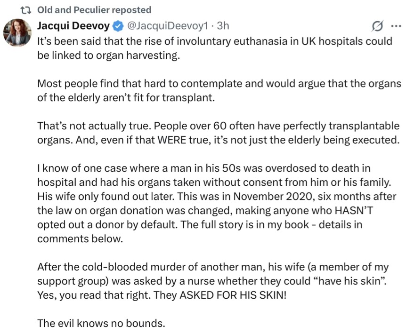Screen dimensions: 406x333
Task: Open the Old and Peculier reposted link
Action: tap(94, 10)
